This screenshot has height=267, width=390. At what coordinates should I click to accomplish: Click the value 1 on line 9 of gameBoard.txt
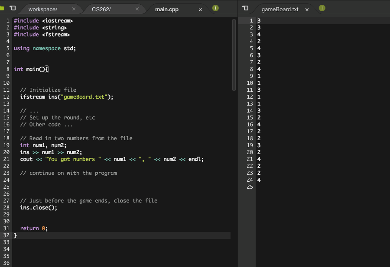pyautogui.click(x=259, y=76)
